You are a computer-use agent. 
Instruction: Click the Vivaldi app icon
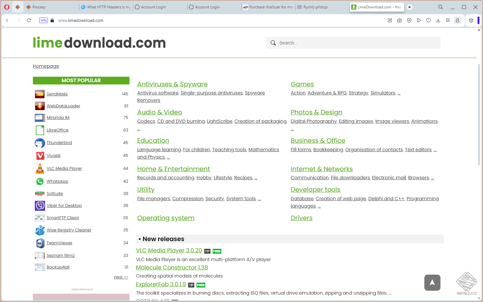[40, 156]
